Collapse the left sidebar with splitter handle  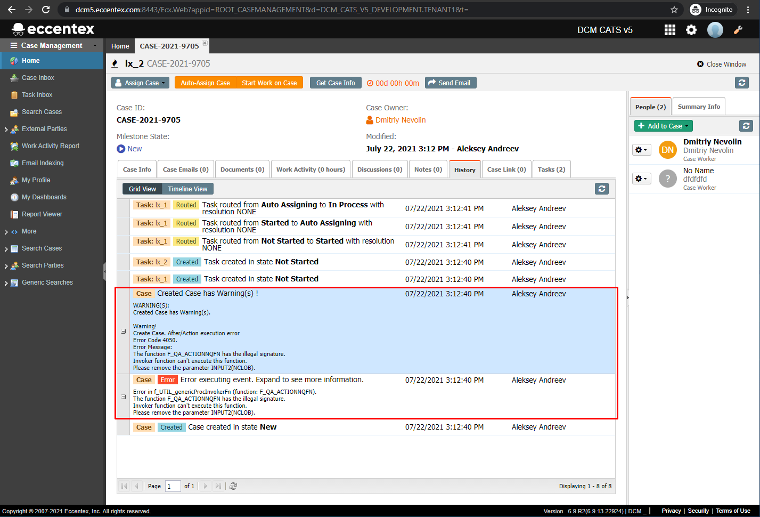[x=104, y=271]
